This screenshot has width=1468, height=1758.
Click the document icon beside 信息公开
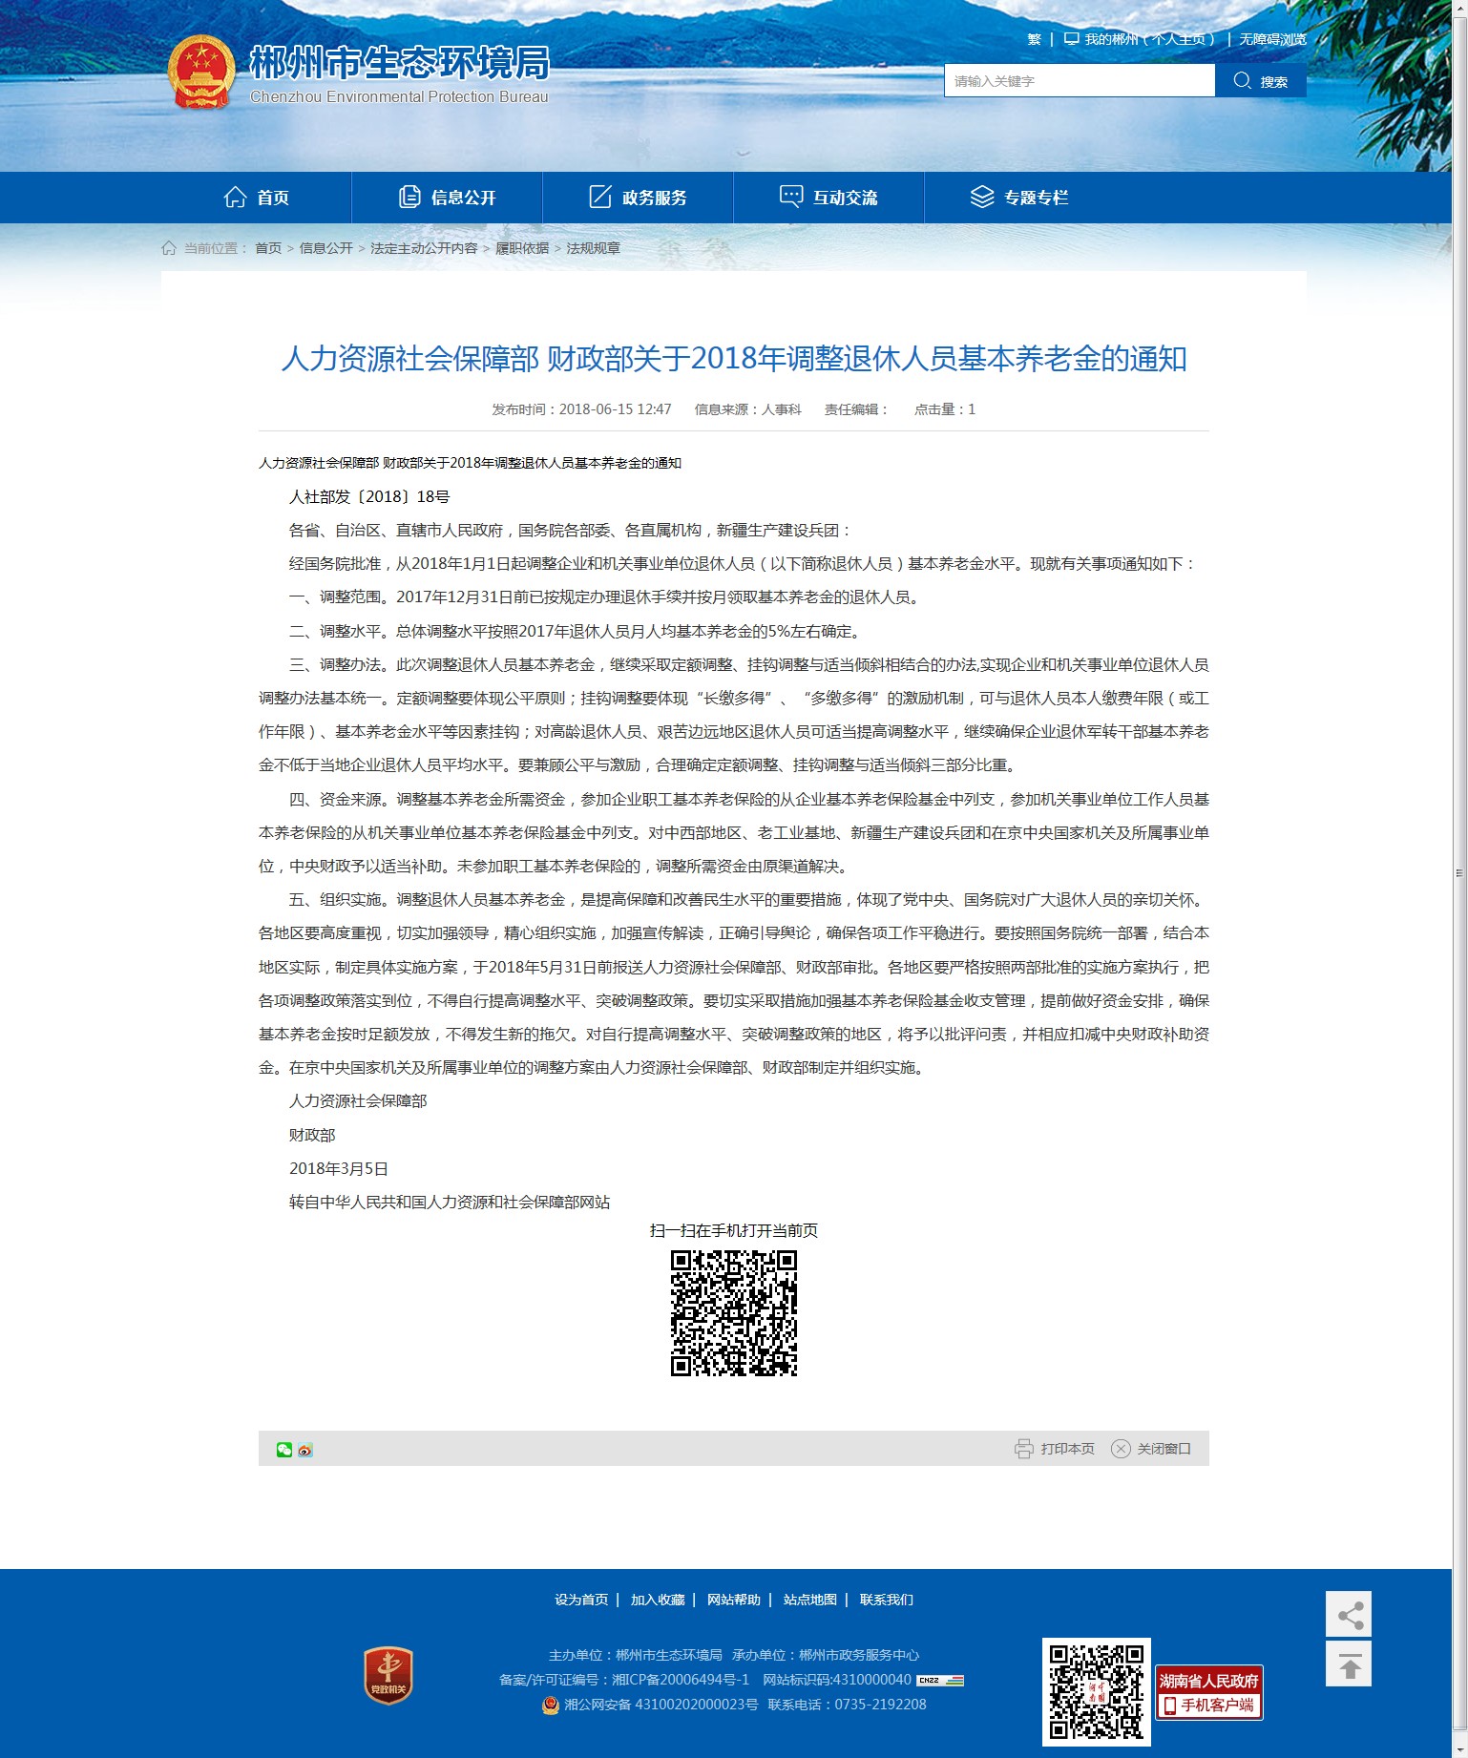tap(409, 197)
